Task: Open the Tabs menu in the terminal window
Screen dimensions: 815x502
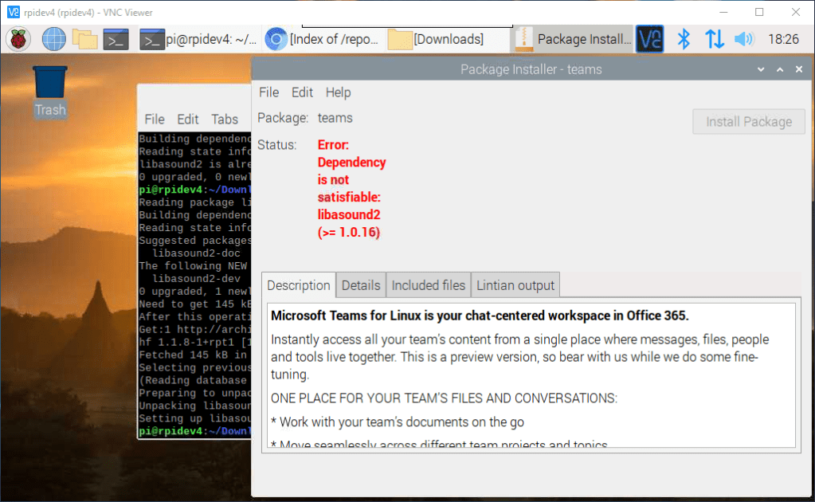Action: pyautogui.click(x=225, y=119)
